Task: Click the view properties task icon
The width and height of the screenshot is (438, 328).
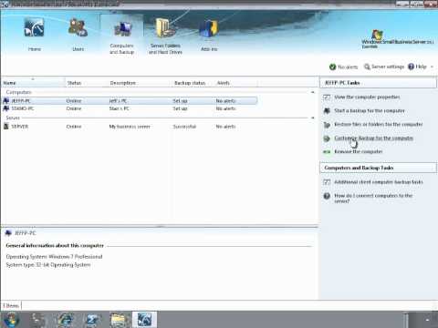Action: 327,97
